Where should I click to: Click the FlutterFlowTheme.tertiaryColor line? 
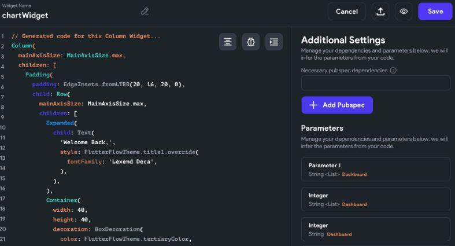click(126, 238)
